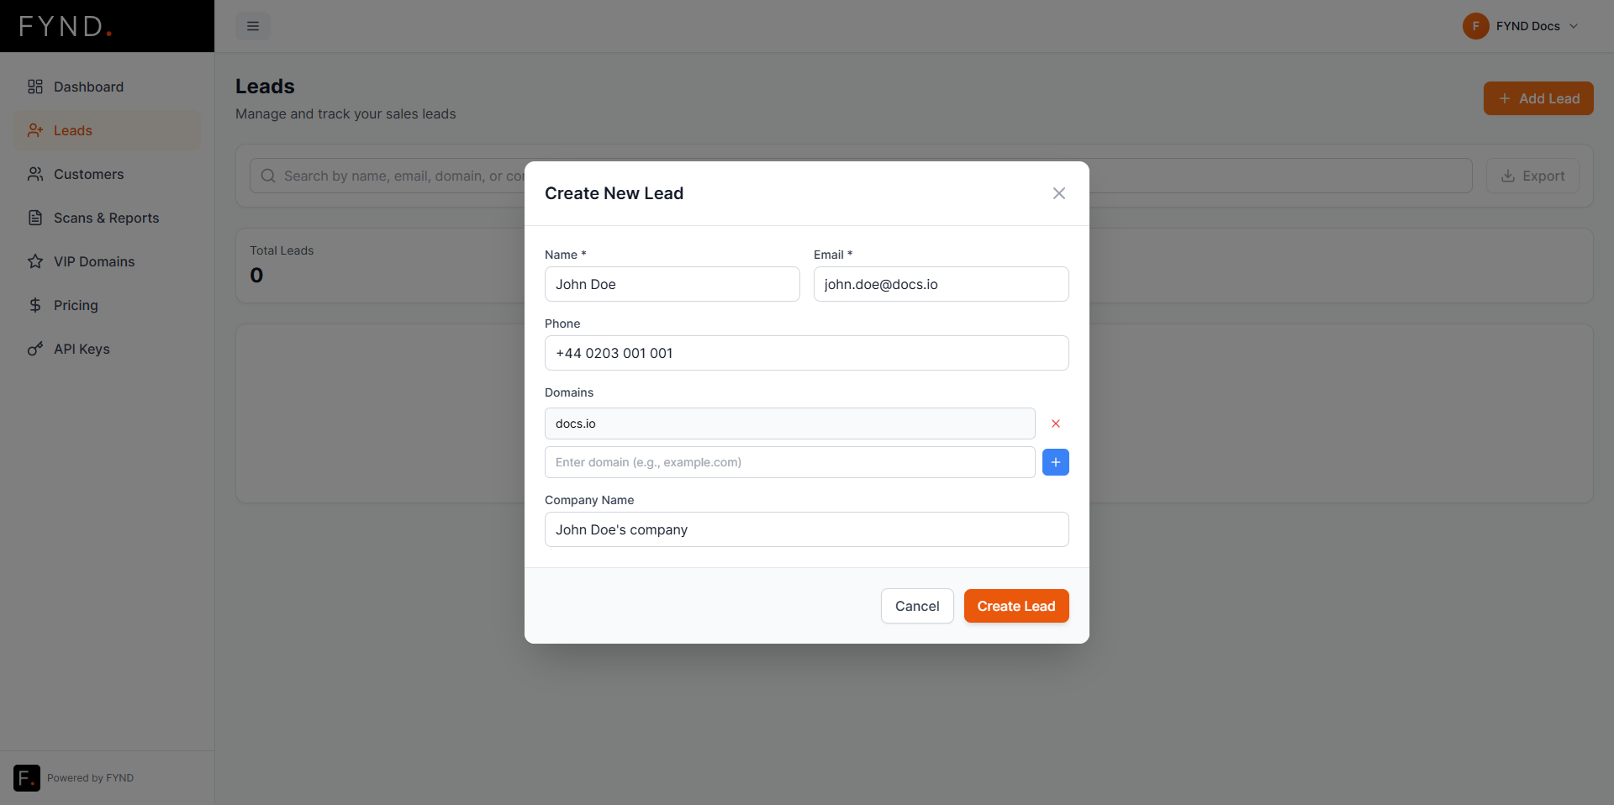Click the Create Lead button
The image size is (1614, 805).
(x=1015, y=606)
